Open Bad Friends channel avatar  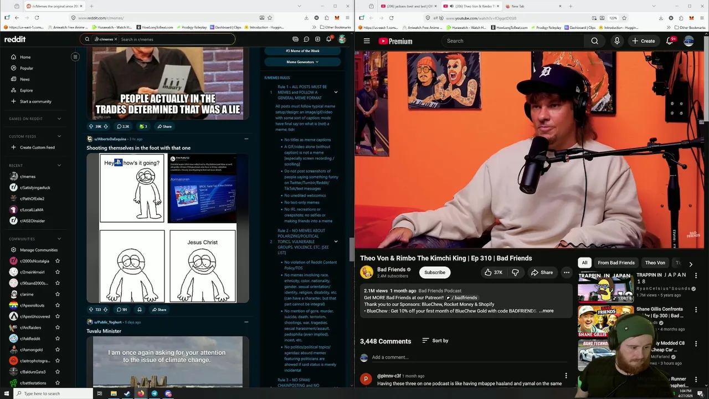[367, 272]
